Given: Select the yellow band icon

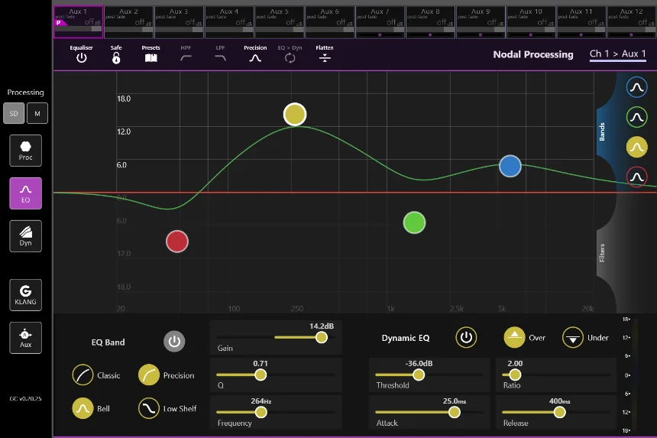Looking at the screenshot, I should click(636, 147).
